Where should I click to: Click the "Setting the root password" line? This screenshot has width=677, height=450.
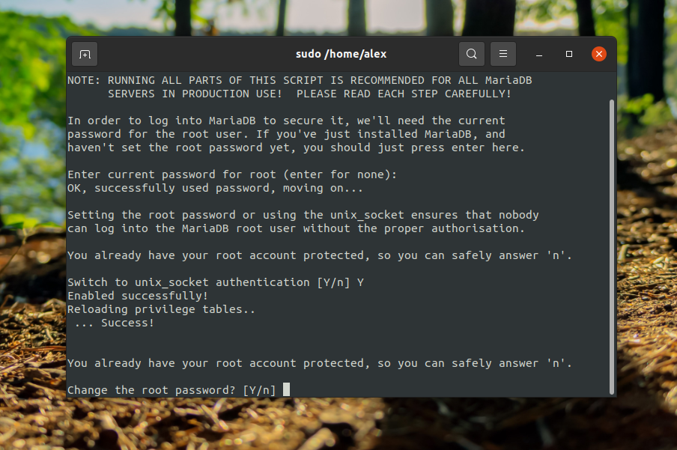pyautogui.click(x=303, y=215)
